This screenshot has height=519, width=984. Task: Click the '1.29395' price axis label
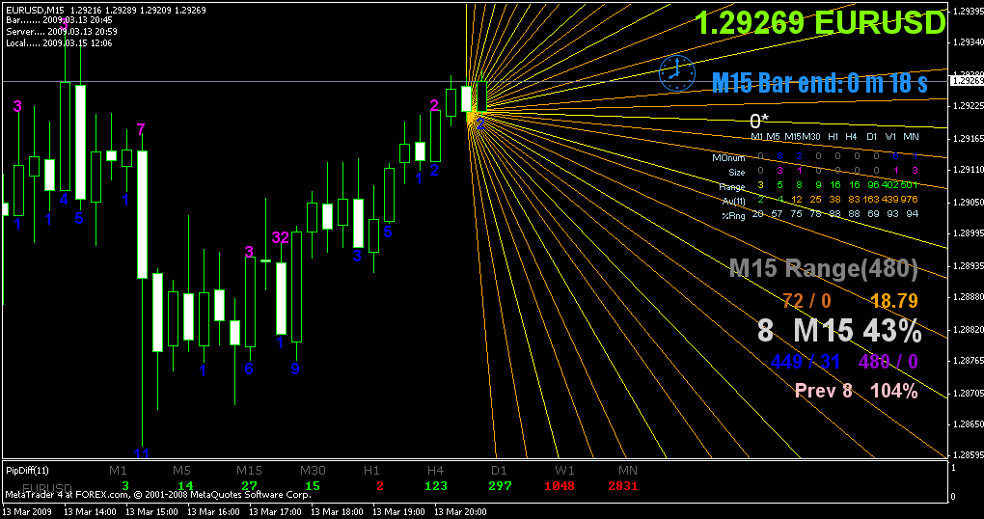pos(967,12)
